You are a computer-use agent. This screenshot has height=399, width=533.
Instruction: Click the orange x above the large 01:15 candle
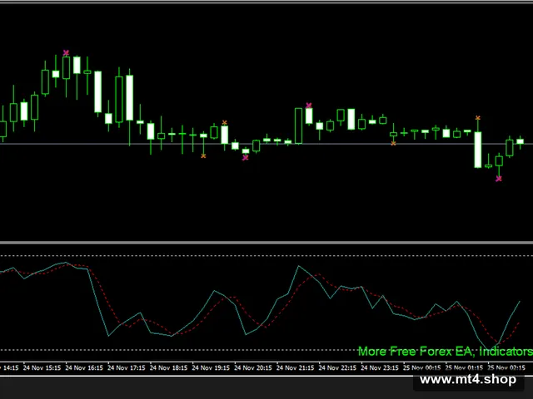(477, 118)
